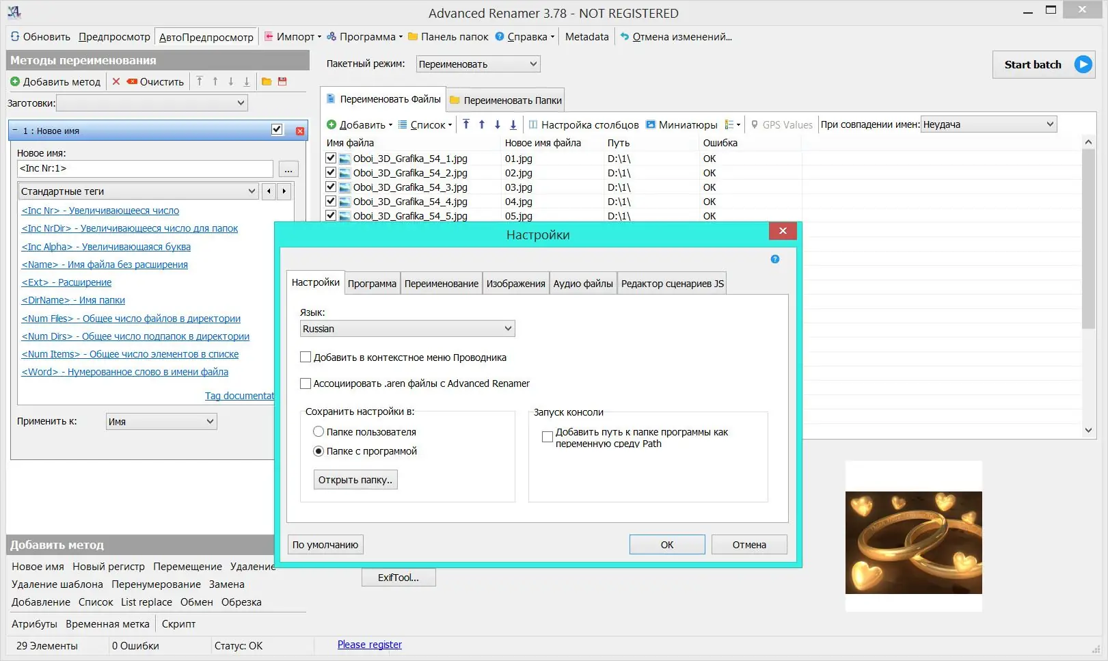Select Папке пользователя radio option

click(x=319, y=431)
